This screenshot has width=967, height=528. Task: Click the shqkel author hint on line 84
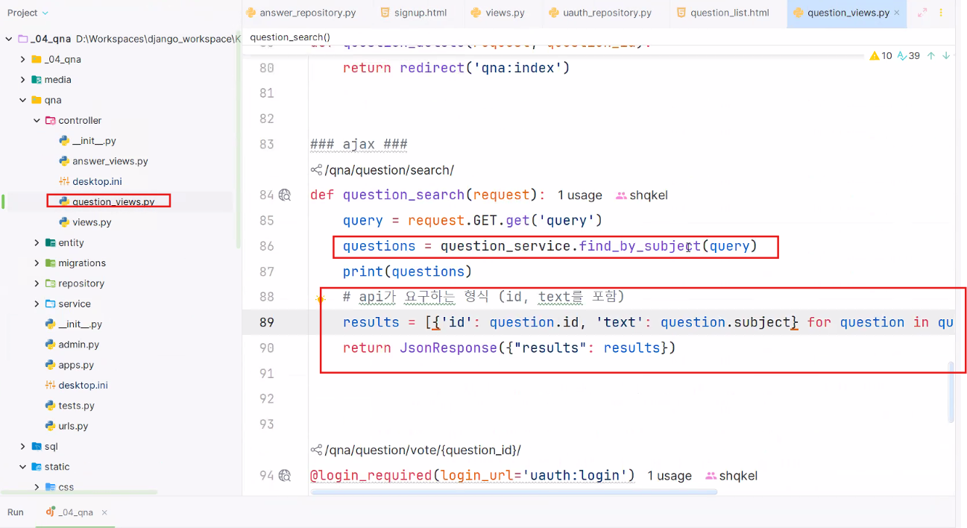642,195
